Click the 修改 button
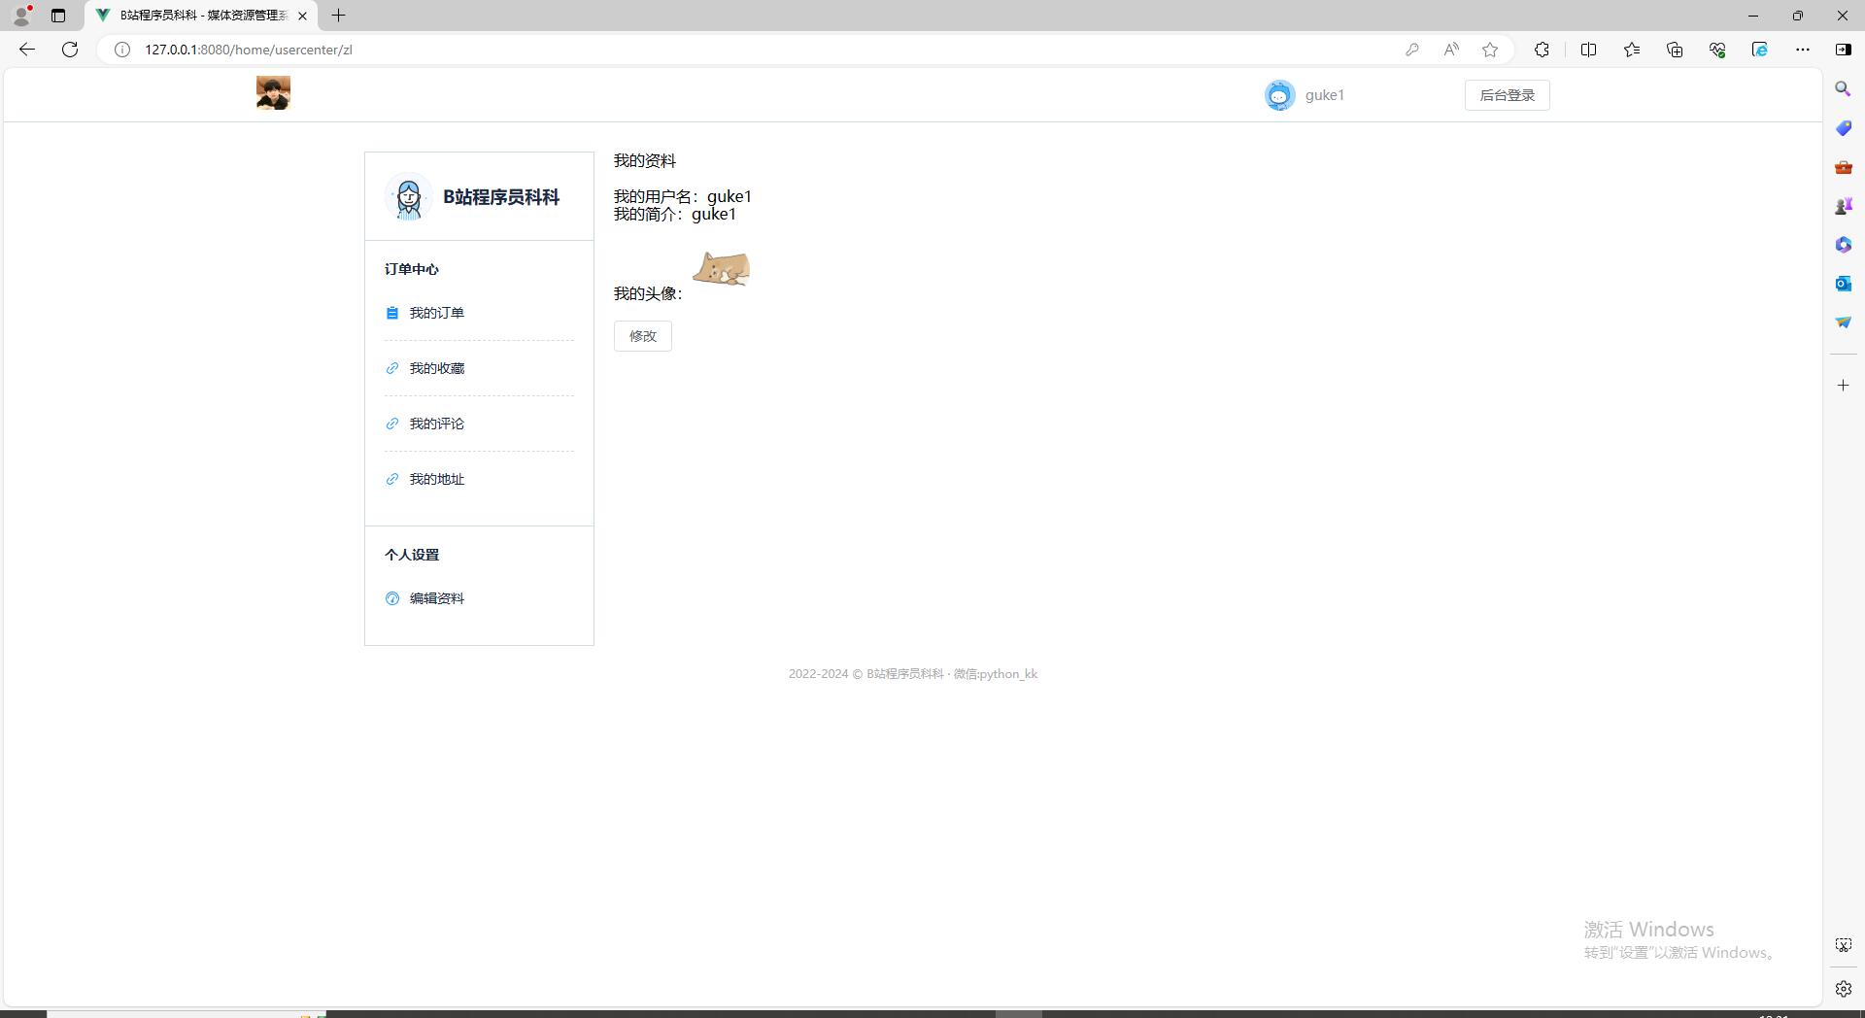The height and width of the screenshot is (1018, 1865). pyautogui.click(x=642, y=336)
